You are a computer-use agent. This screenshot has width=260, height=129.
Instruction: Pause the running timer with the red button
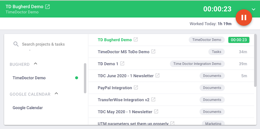pos(244,18)
